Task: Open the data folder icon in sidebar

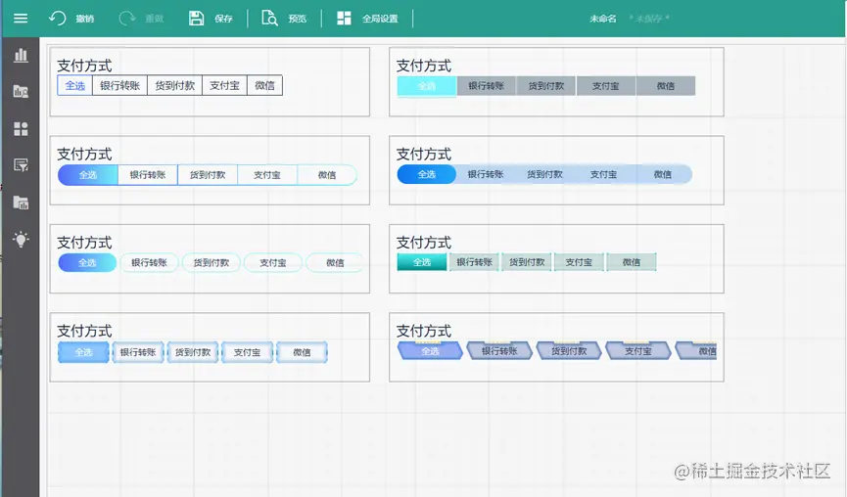Action: [x=21, y=203]
